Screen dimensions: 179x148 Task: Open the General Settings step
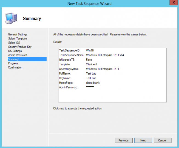click(18, 34)
